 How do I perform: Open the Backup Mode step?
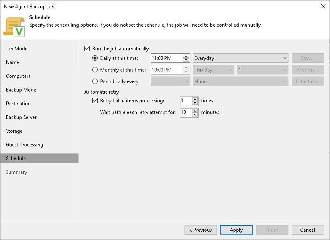pos(21,90)
